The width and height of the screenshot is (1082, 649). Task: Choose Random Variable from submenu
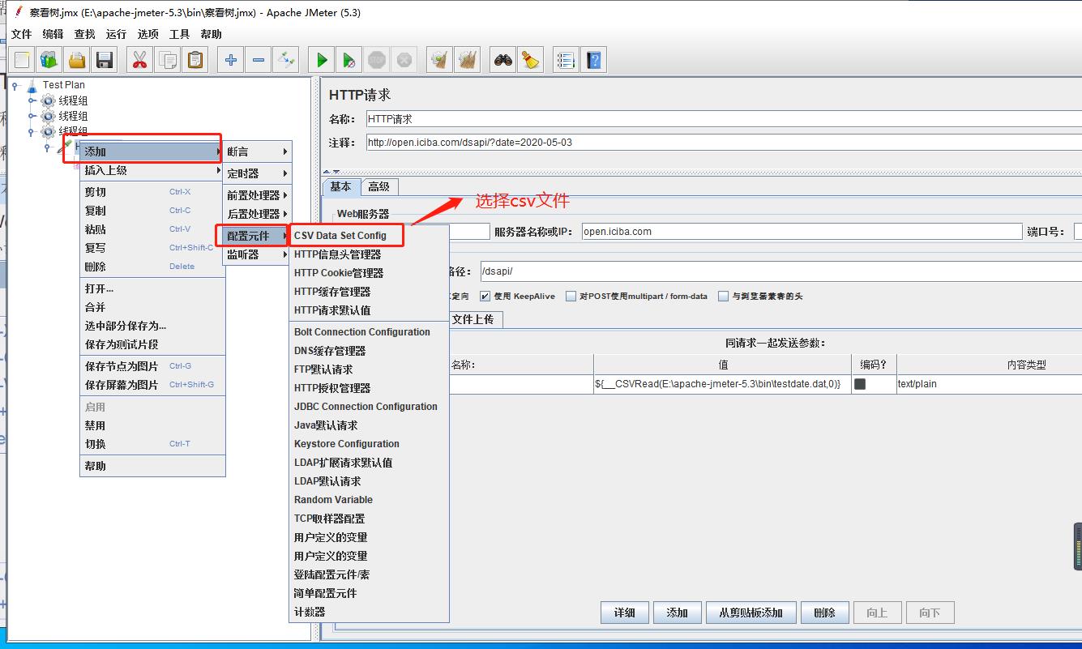369,500
